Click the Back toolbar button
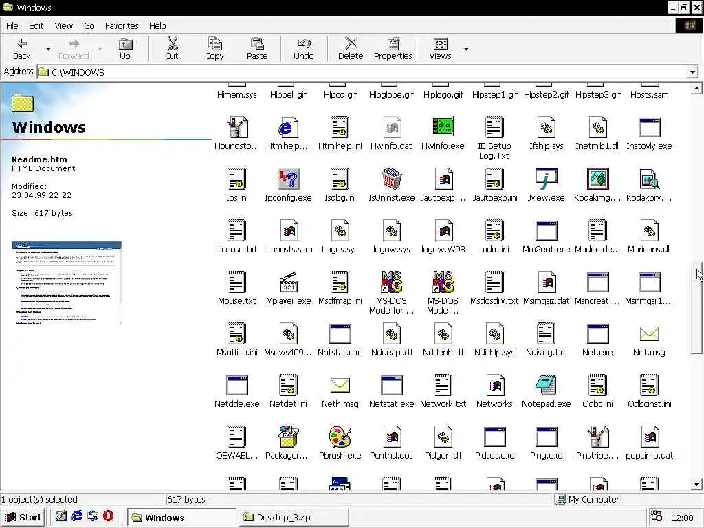Image resolution: width=704 pixels, height=528 pixels. pyautogui.click(x=21, y=49)
